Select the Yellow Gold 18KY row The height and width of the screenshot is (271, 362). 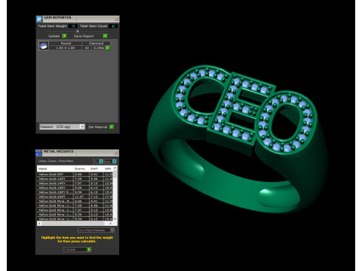(75, 187)
